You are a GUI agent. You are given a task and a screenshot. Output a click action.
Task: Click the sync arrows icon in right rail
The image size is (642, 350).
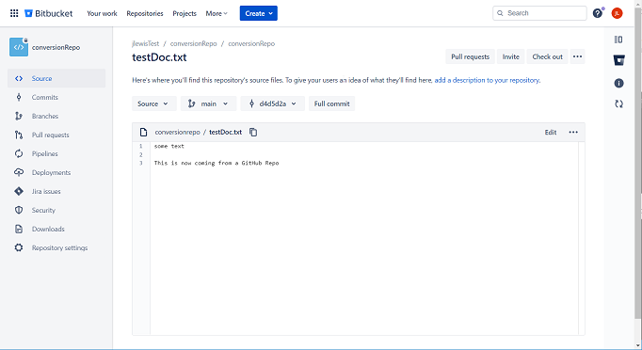[x=618, y=104]
